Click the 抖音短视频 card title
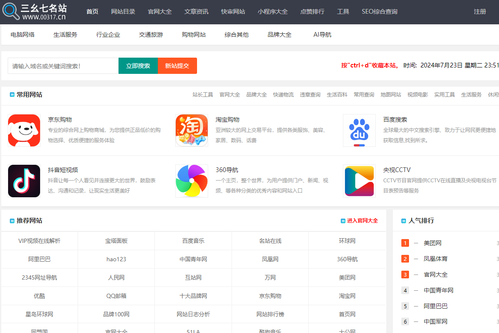 pyautogui.click(x=63, y=170)
